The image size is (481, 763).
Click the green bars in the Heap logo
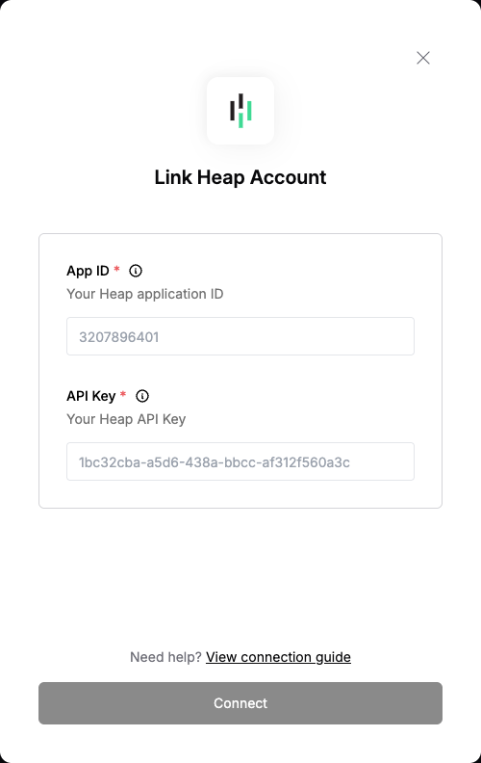click(245, 114)
